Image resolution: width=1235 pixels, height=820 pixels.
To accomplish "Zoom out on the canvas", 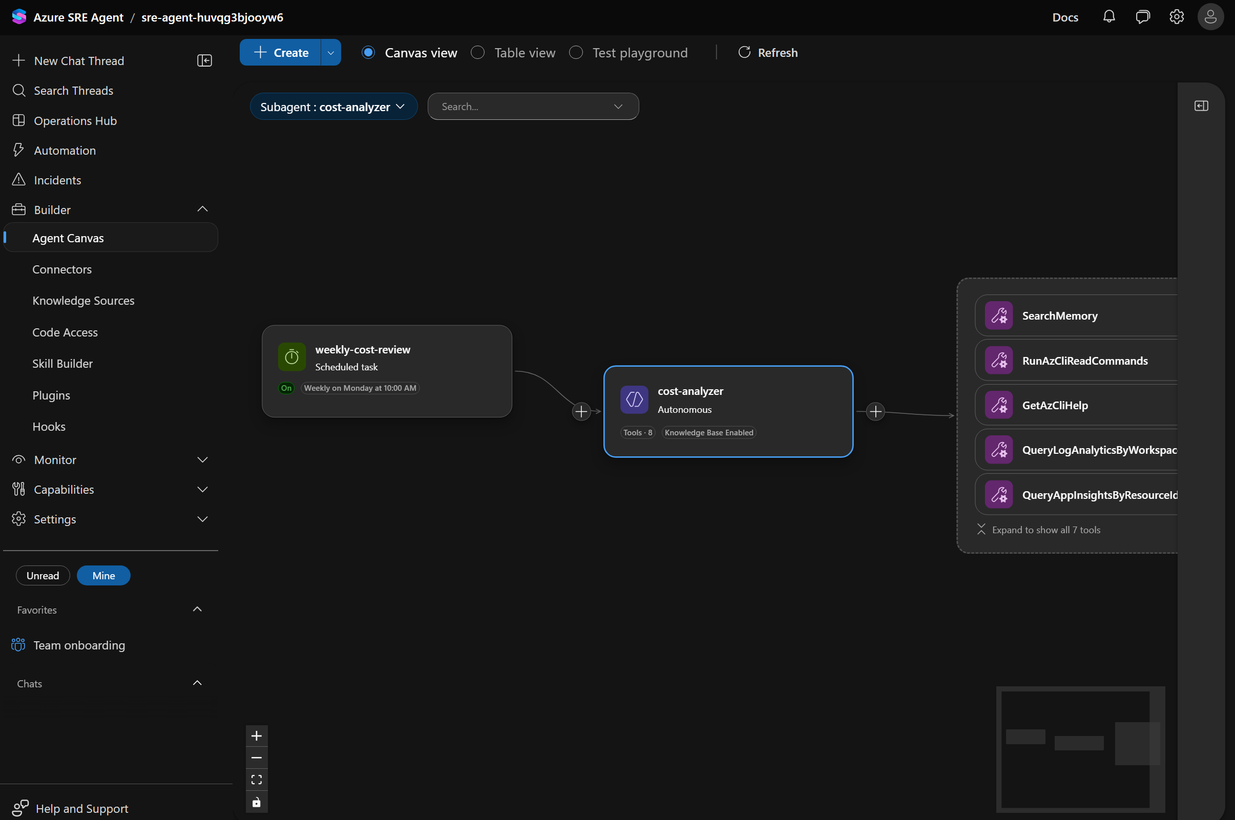I will click(257, 758).
